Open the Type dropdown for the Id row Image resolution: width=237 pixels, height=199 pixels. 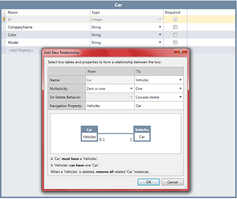pyautogui.click(x=160, y=19)
